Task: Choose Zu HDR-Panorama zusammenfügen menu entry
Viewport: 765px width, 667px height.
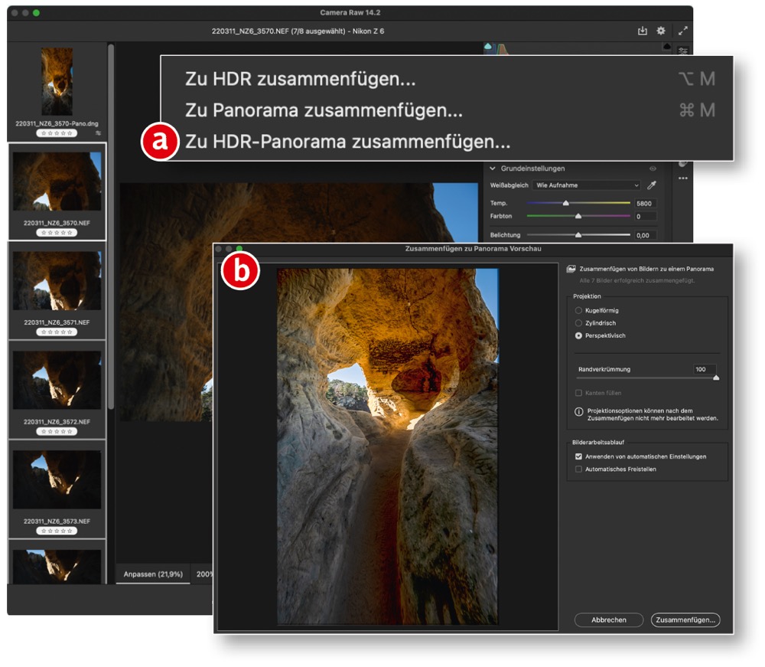Action: pos(347,142)
